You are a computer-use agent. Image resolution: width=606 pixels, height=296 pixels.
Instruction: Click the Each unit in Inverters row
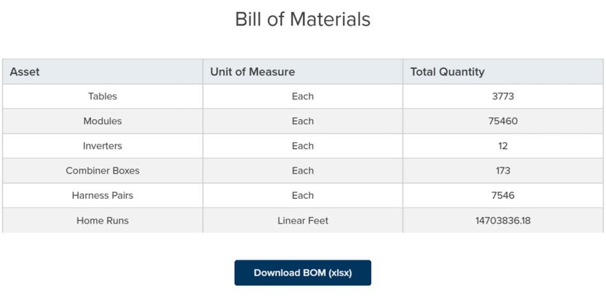(x=302, y=146)
